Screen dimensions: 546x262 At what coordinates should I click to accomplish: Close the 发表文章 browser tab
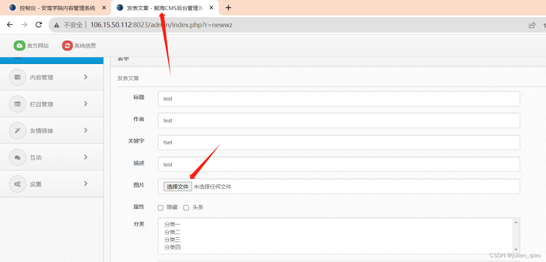211,8
